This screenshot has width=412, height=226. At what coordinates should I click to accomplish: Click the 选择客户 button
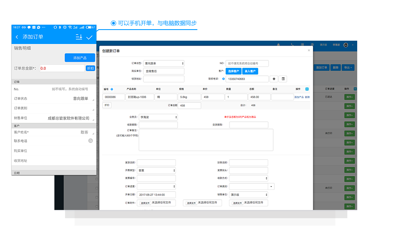[233, 71]
